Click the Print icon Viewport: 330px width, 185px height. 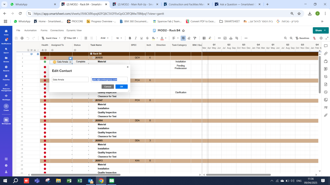[x=22, y=38]
